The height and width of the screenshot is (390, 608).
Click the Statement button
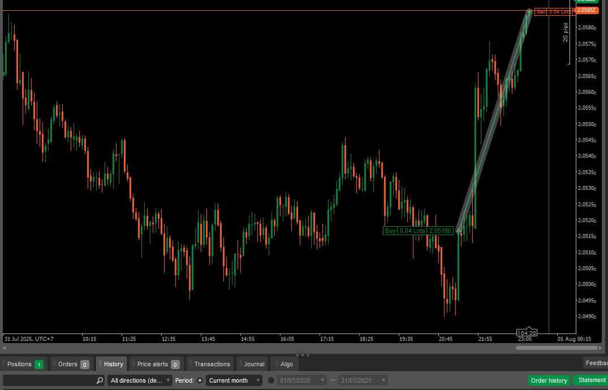click(x=592, y=380)
